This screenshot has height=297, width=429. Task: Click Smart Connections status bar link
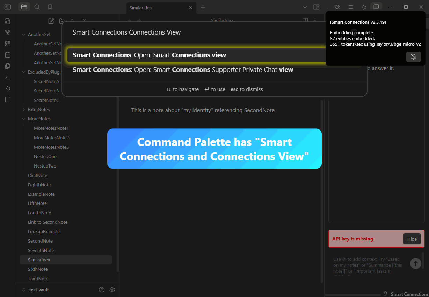[x=409, y=294]
